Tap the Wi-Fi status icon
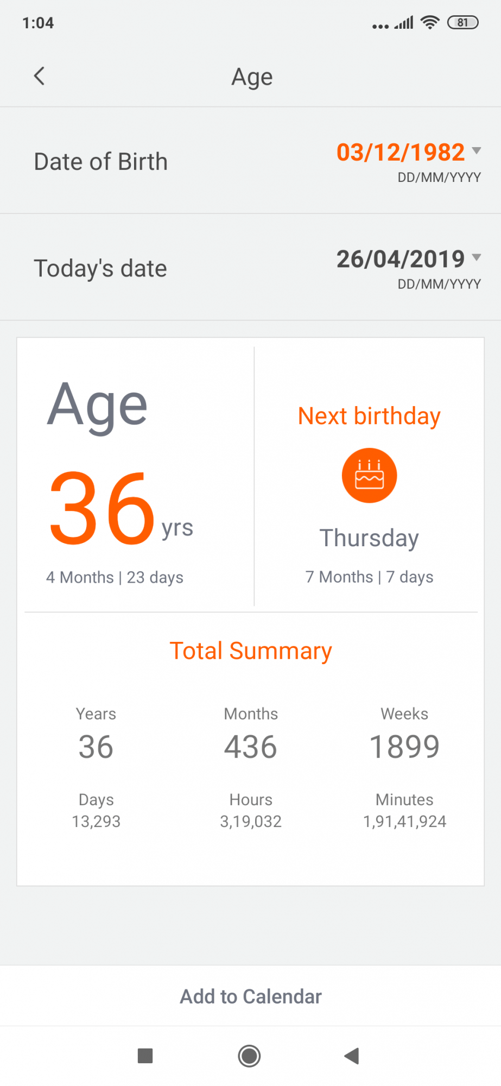Image resolution: width=501 pixels, height=1086 pixels. click(x=430, y=22)
